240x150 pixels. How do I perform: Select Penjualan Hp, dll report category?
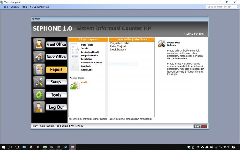(90, 52)
